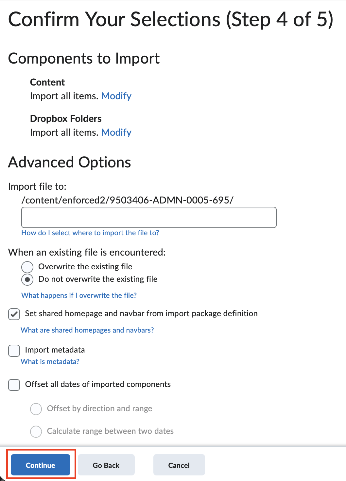Image resolution: width=346 pixels, height=481 pixels.
Task: Choose 'Calculate range between two dates'
Action: (x=36, y=432)
